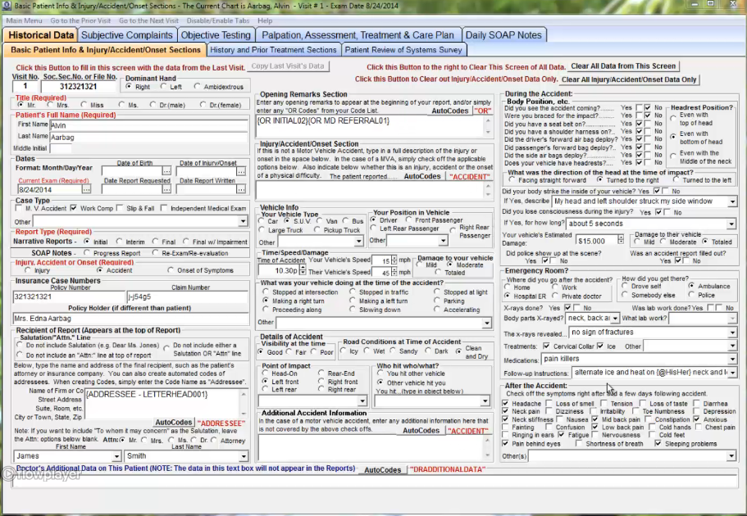Click the ADDRESSEE AutoCodes button

click(174, 423)
